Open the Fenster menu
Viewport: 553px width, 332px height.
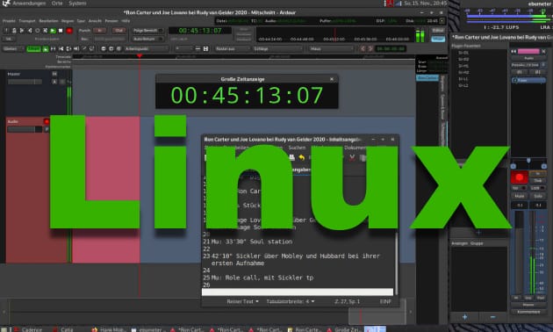[111, 21]
